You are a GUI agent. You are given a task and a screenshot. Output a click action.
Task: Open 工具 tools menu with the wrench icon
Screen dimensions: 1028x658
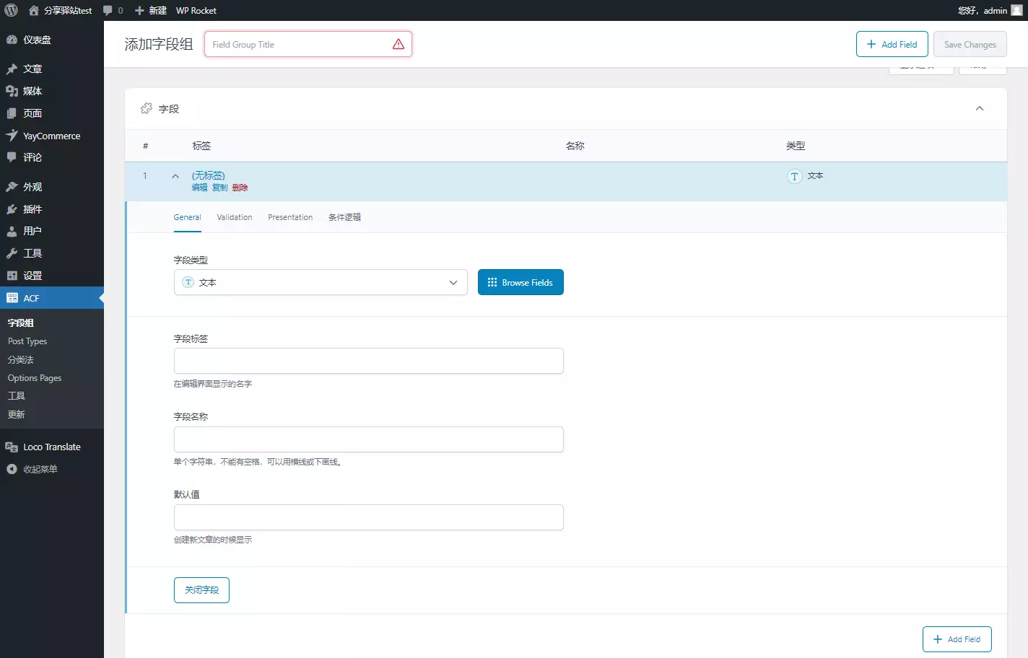coord(52,253)
